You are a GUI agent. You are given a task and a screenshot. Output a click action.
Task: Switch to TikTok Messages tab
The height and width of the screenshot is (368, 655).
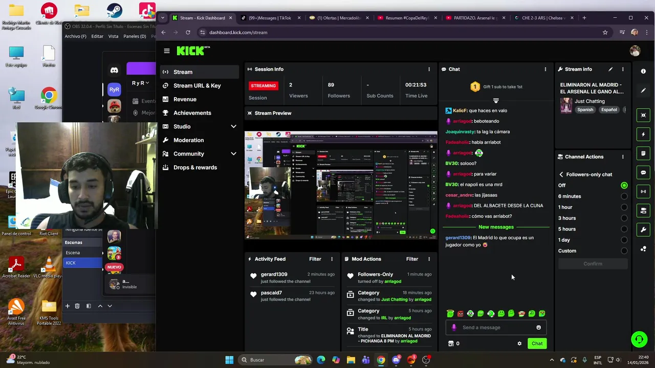tap(270, 18)
